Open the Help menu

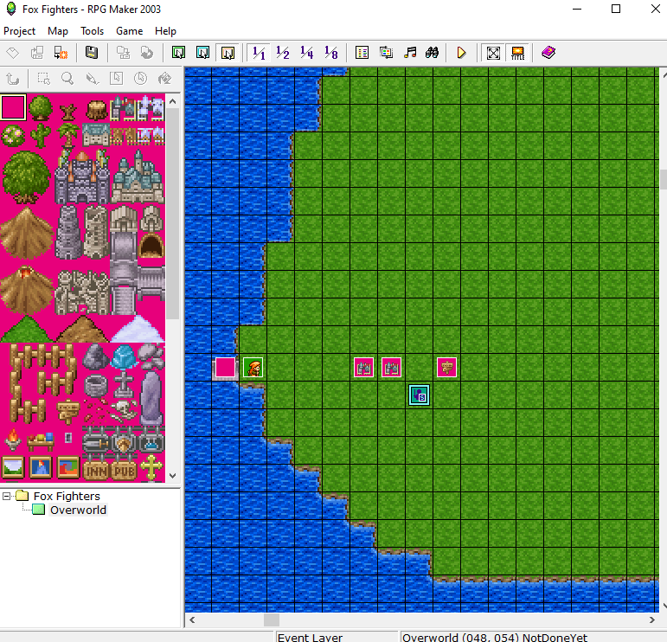click(165, 31)
